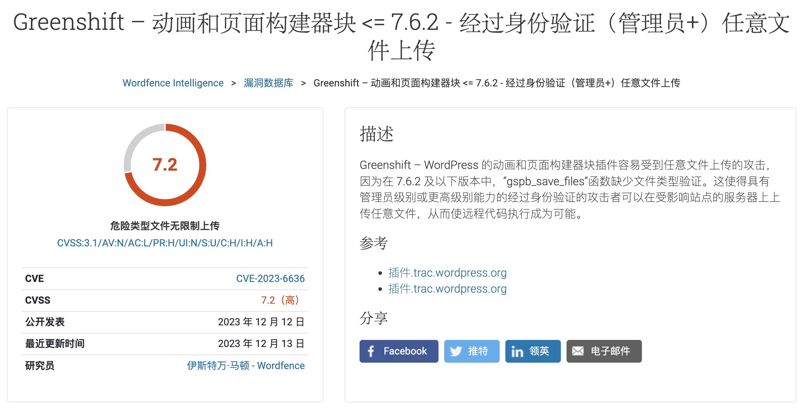Open the Wordfence Intelligence breadcrumb link
This screenshot has width=808, height=416.
click(173, 83)
